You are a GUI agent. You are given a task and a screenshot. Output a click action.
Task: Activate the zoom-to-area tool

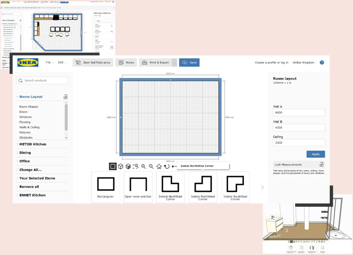(136, 166)
